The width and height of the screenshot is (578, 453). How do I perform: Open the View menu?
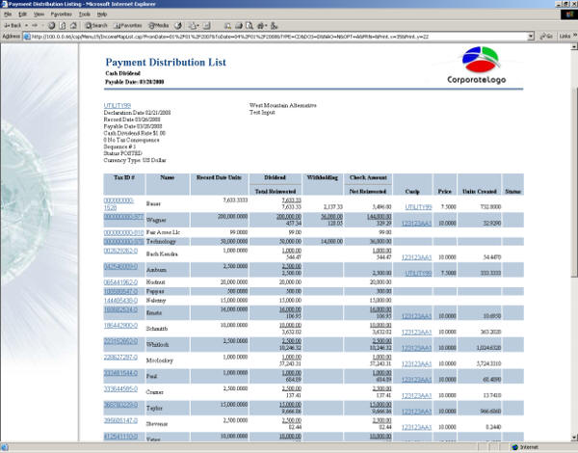[x=39, y=14]
